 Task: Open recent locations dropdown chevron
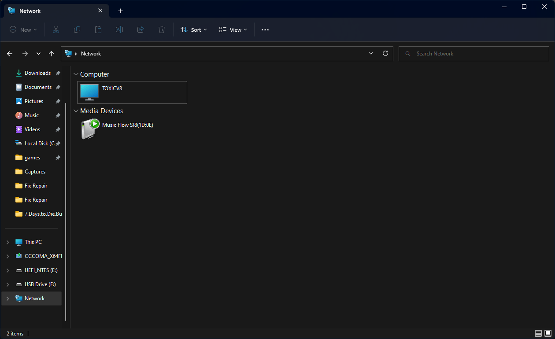point(39,53)
